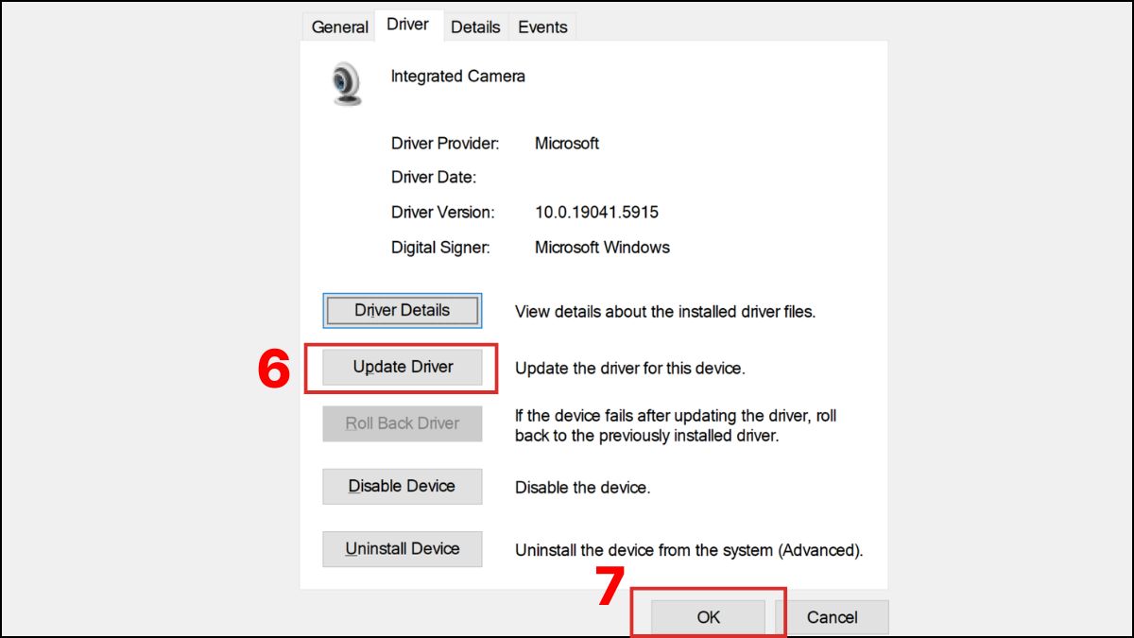Click the Update Driver button
Screen dimensions: 1134x638
tap(402, 367)
